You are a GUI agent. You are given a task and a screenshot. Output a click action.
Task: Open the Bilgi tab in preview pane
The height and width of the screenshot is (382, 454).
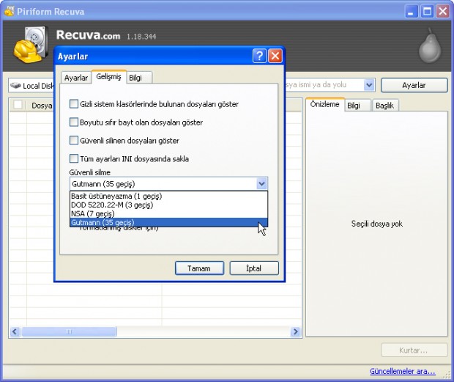pyautogui.click(x=357, y=105)
